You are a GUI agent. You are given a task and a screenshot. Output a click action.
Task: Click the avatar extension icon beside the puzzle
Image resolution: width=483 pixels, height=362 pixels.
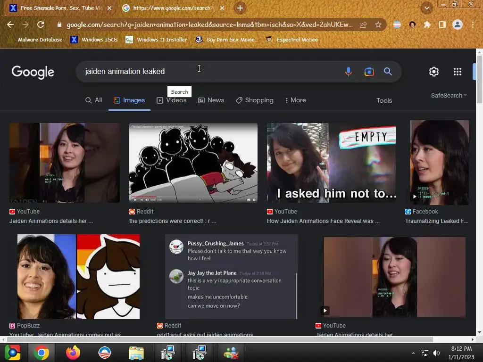coord(412,25)
